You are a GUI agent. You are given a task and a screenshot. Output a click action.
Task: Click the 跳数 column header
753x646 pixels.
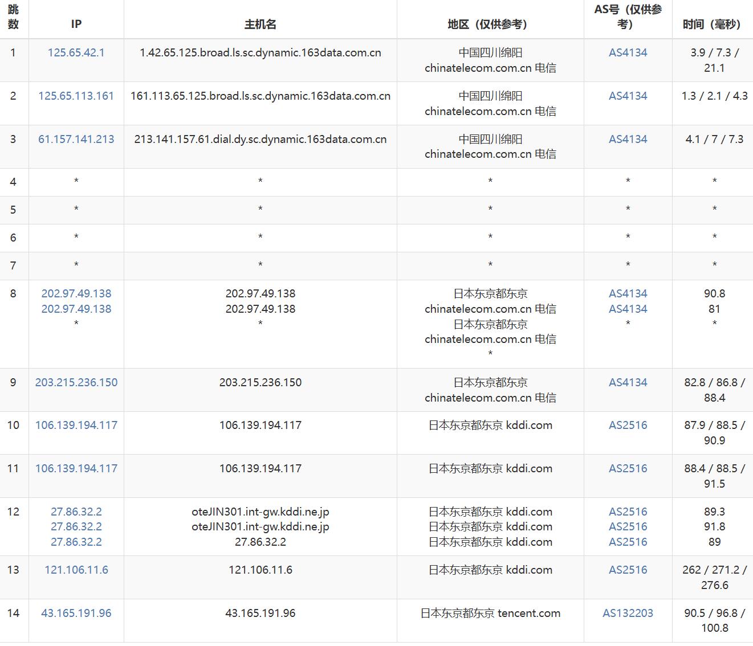click(x=14, y=17)
